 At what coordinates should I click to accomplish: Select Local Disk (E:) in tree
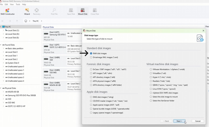13,38
